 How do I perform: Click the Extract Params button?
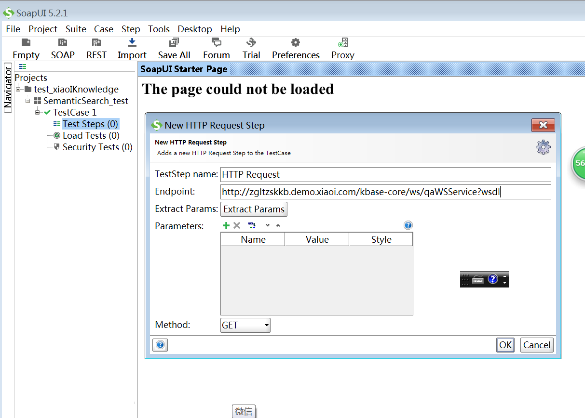[x=254, y=209]
